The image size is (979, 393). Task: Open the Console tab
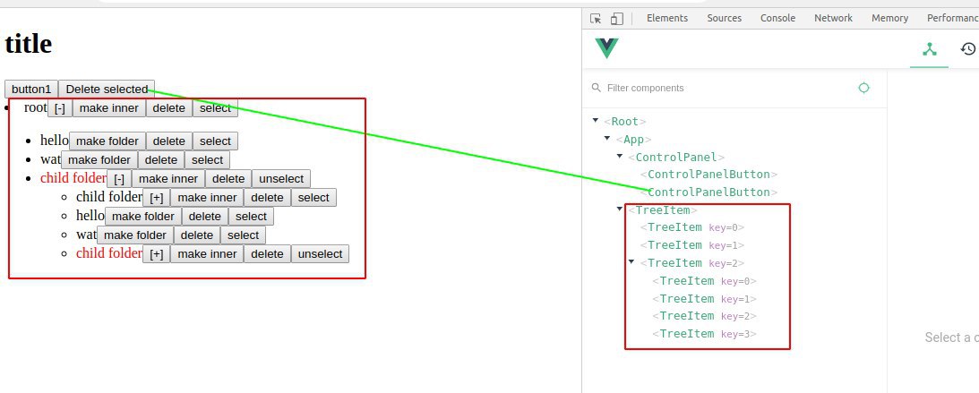coord(777,18)
